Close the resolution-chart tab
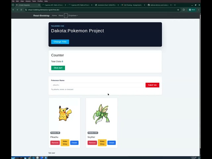The image size is (212, 159). click(118, 5)
